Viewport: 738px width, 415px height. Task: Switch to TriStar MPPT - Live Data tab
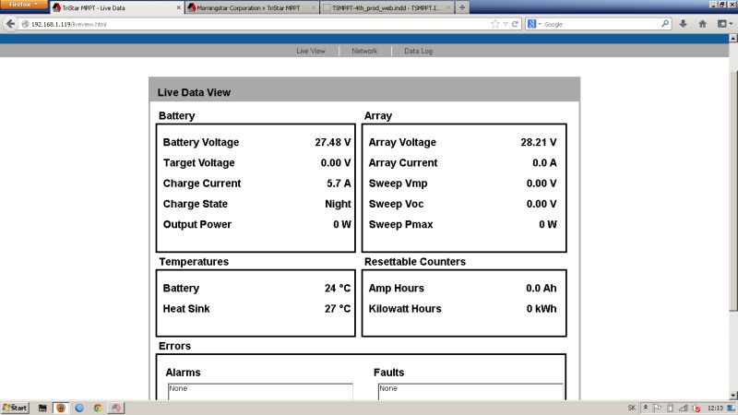point(117,7)
